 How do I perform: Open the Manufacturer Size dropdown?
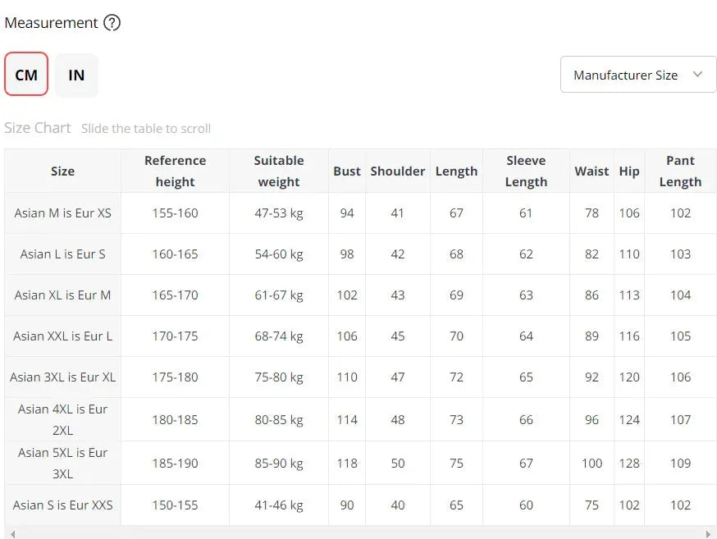[637, 75]
